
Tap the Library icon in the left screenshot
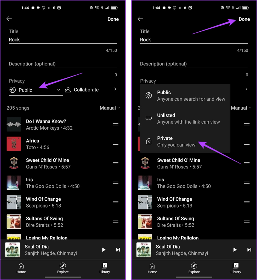[105, 266]
